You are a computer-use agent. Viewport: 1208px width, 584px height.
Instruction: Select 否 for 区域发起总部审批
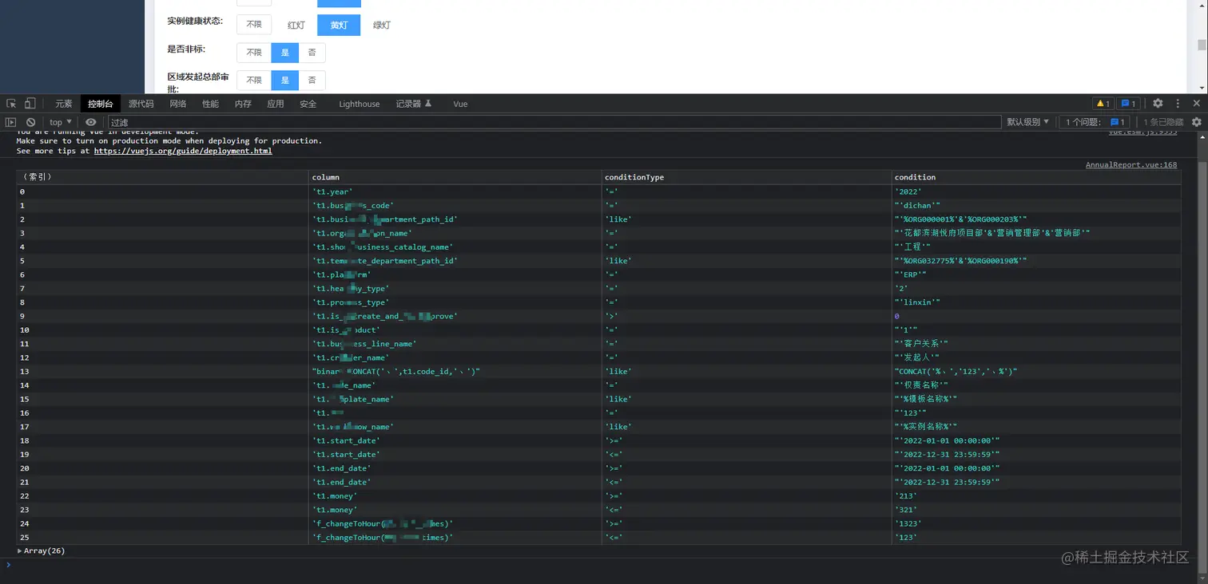point(312,81)
